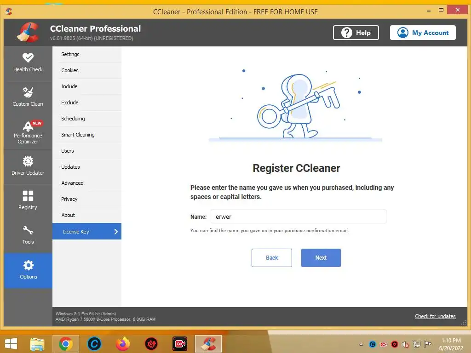Open the Windows Start button
This screenshot has width=471, height=353.
(x=11, y=344)
